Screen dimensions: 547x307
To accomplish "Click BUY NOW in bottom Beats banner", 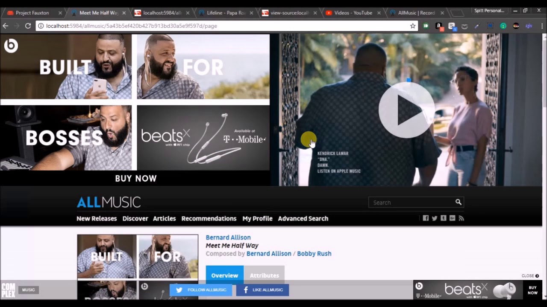I will coord(532,290).
